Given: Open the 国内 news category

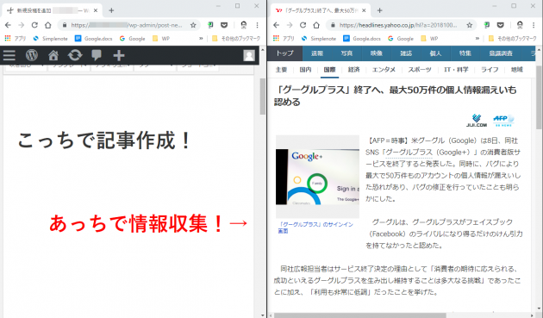Looking at the screenshot, I should [x=305, y=70].
